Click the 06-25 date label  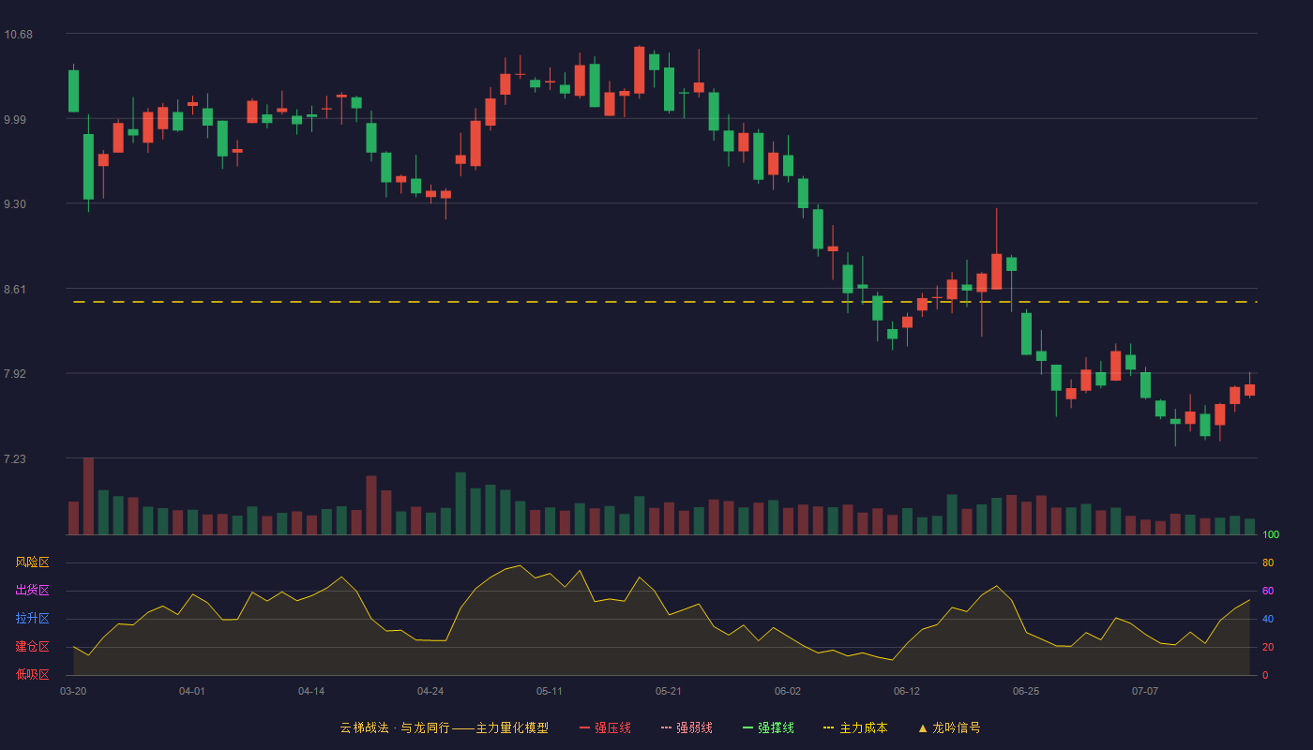pyautogui.click(x=1026, y=691)
